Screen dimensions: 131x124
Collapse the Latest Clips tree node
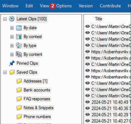click(x=5, y=19)
